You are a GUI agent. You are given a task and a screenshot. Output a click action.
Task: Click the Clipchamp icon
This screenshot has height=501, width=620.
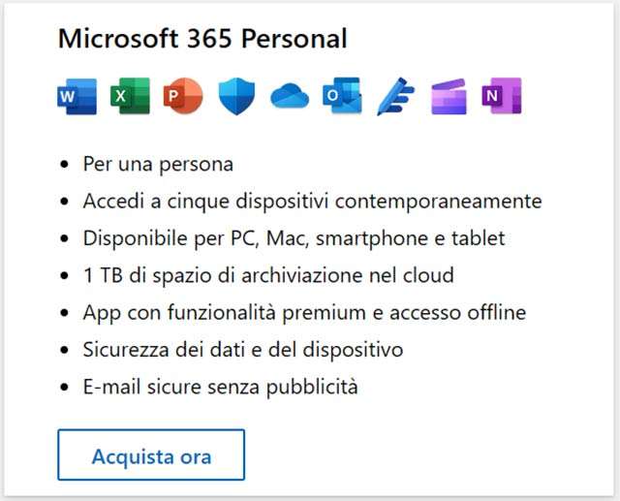point(449,97)
